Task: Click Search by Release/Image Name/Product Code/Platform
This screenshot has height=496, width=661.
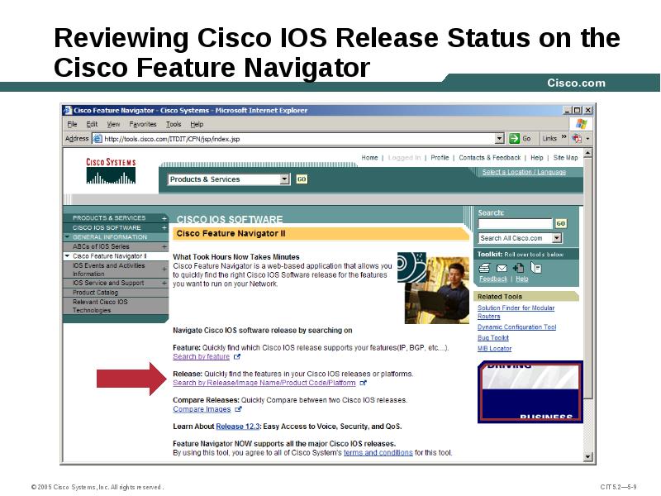Action: (264, 383)
